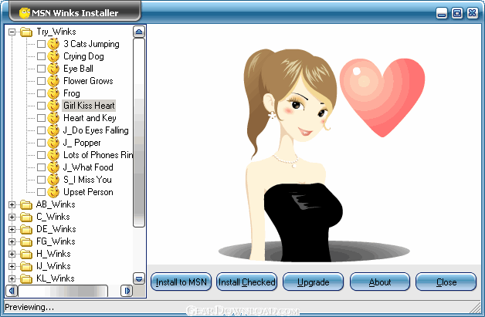Screen dimensions: 485x317
Task: Select the Upset Person wink label
Action: [88, 192]
